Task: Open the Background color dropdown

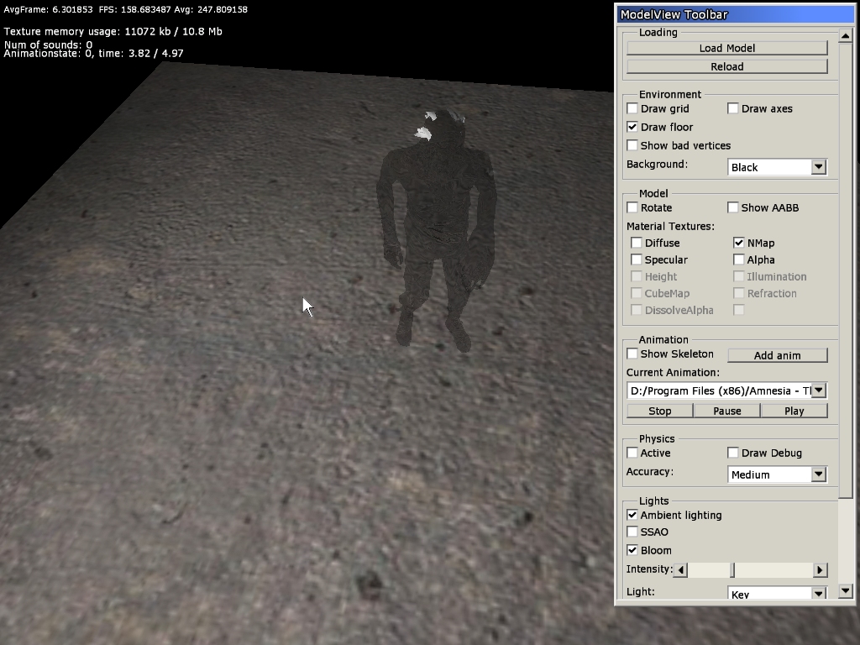Action: pyautogui.click(x=818, y=167)
